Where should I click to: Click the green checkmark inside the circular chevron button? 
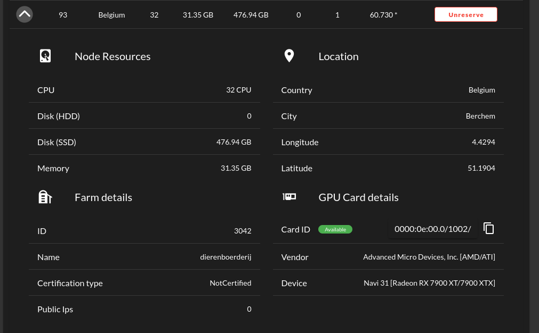click(24, 14)
